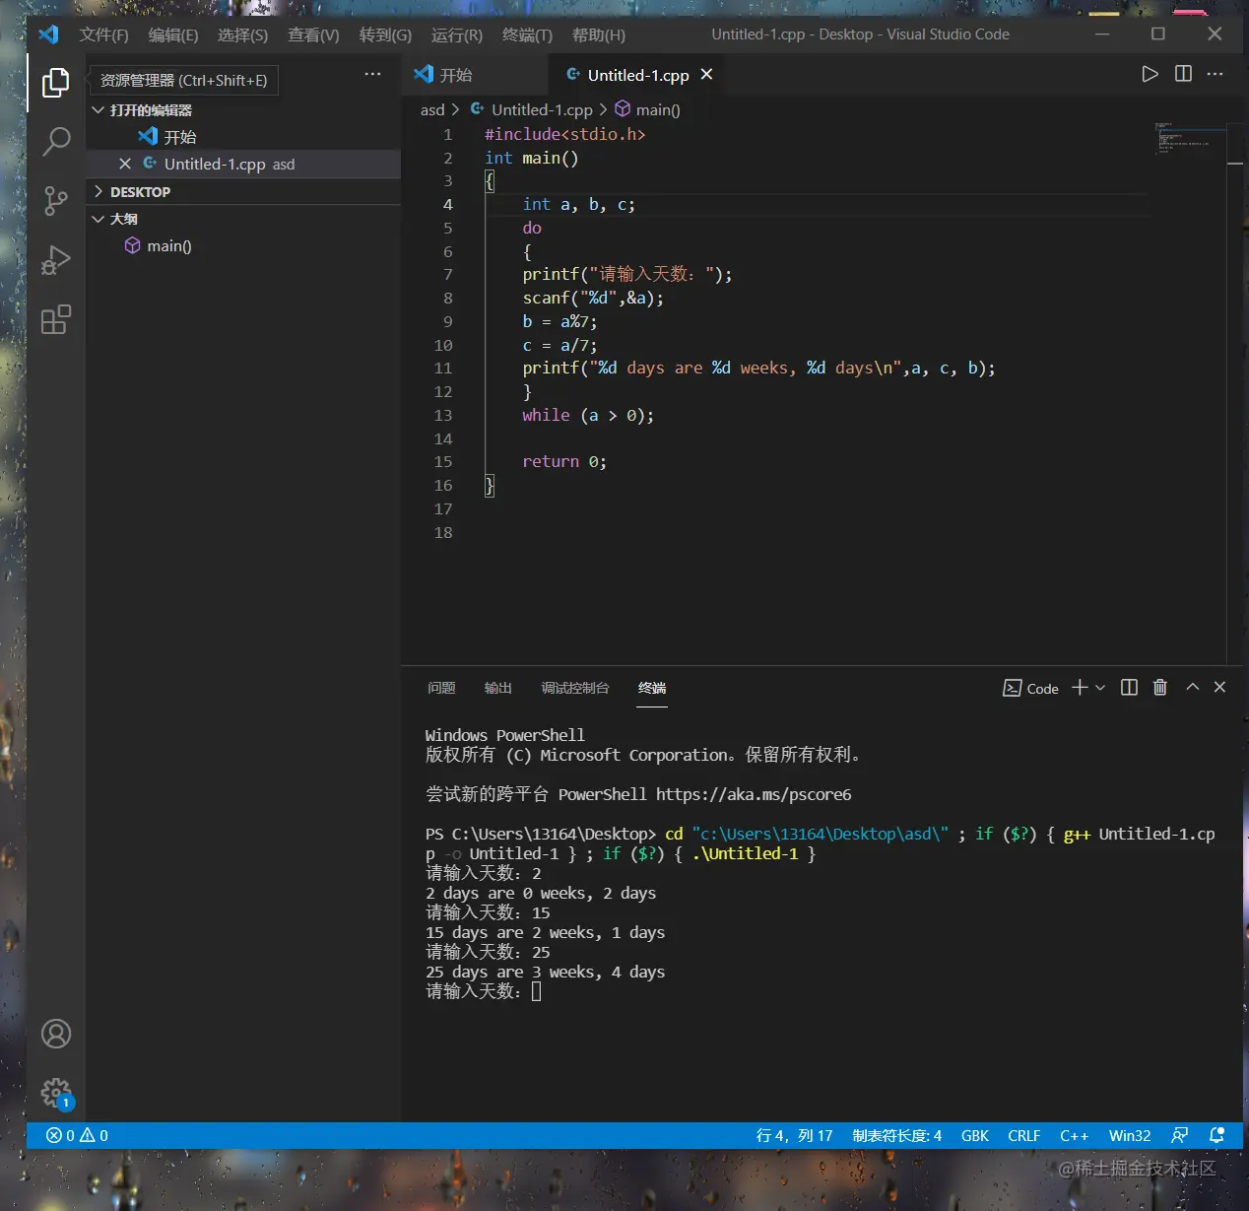Click the terminal input prompt cursor
1249x1211 pixels.
(537, 991)
